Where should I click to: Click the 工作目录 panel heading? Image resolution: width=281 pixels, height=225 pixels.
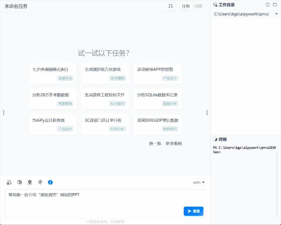[x=227, y=5]
